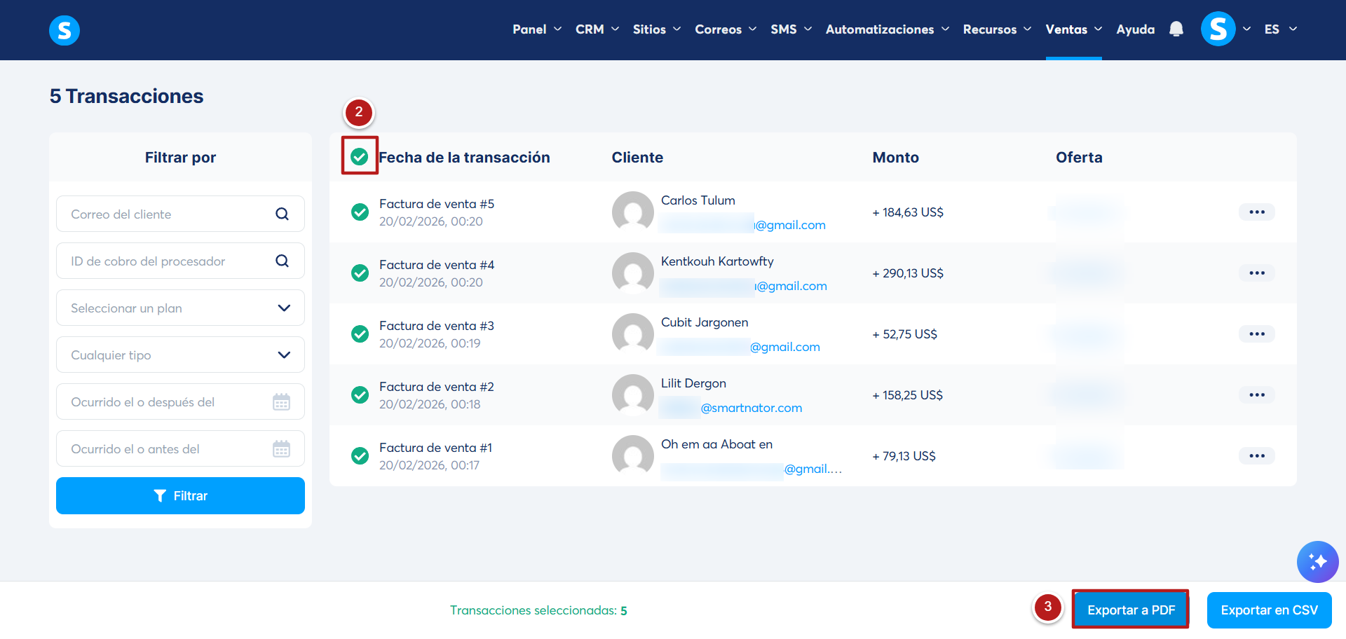Focus the ID de cobro del procesador input

(180, 261)
